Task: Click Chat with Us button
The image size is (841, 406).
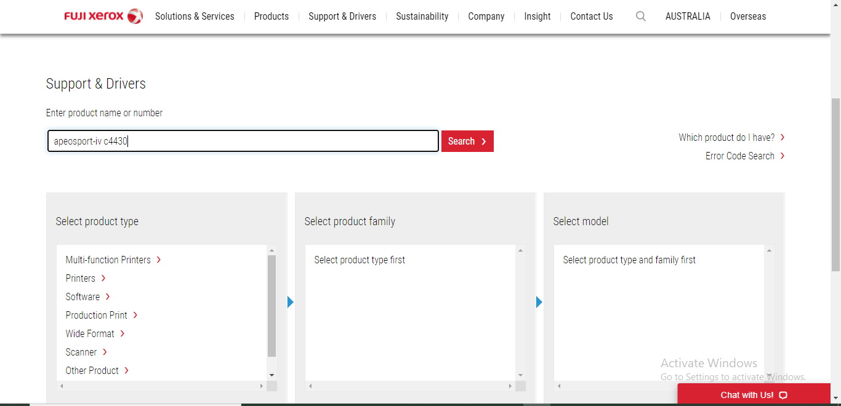Action: (x=754, y=395)
